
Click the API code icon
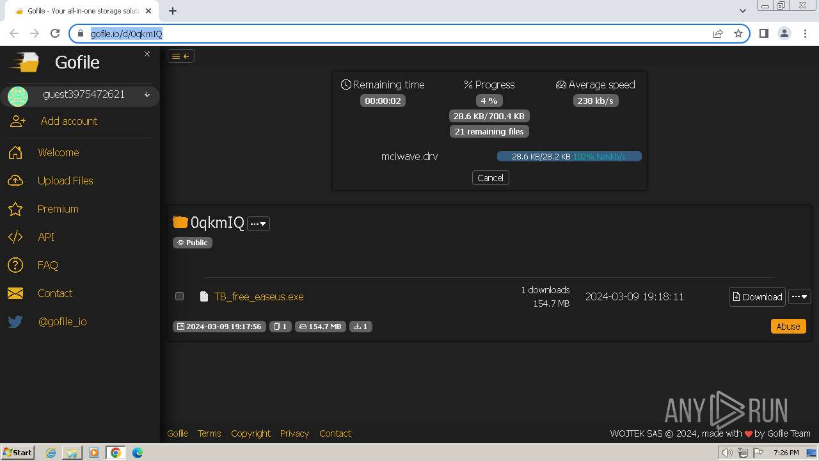tap(15, 237)
